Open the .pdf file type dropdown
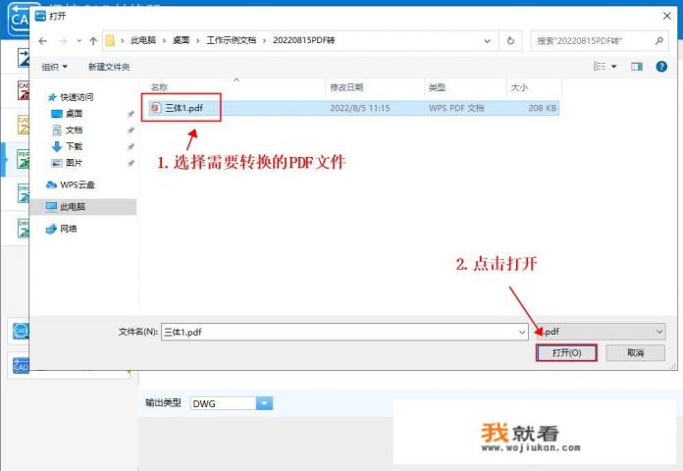 (602, 332)
